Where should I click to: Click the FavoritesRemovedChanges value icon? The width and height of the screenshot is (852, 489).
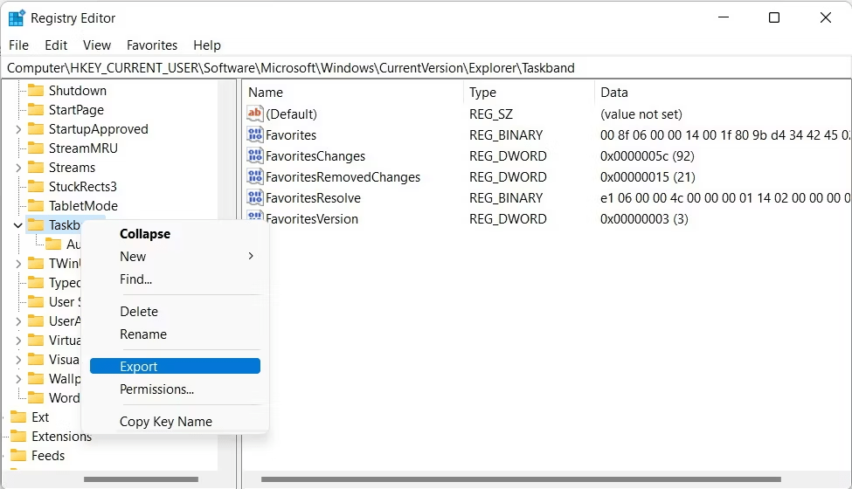(x=254, y=177)
